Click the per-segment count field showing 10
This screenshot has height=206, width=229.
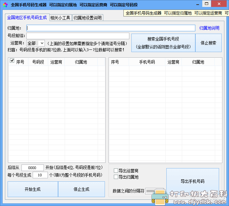tap(40, 175)
